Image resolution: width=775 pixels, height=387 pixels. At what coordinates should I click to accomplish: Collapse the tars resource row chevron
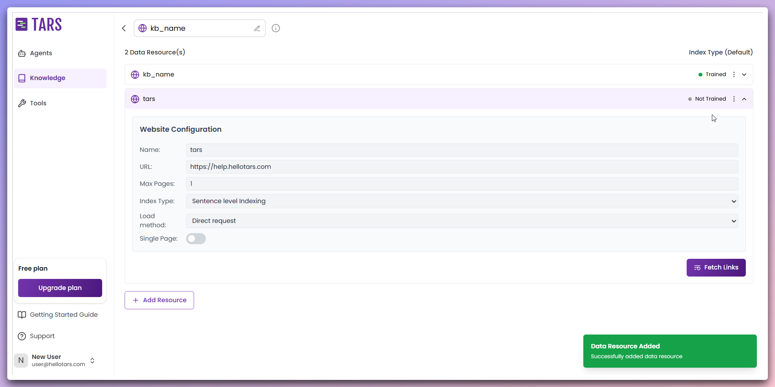pyautogui.click(x=744, y=99)
